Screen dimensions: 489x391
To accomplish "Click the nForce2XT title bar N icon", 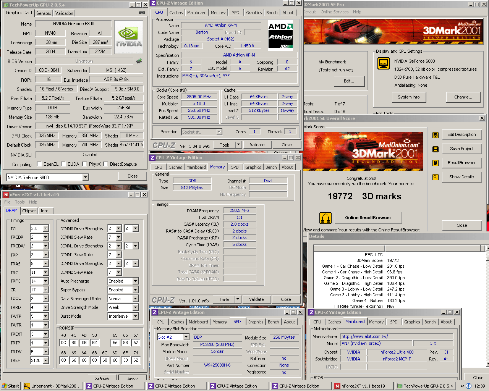I will [x=6, y=195].
